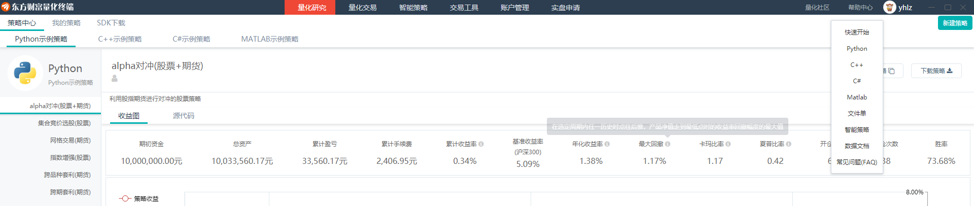Switch to 我的策略 tab
Screen dimensions: 974x206
(66, 23)
